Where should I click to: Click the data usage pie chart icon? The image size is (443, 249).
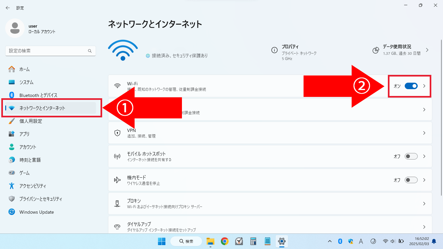pyautogui.click(x=376, y=50)
